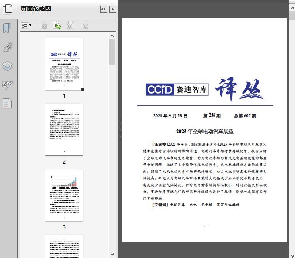Open the thumbnail options menu dropdown
The image size is (295, 258).
(x=26, y=25)
